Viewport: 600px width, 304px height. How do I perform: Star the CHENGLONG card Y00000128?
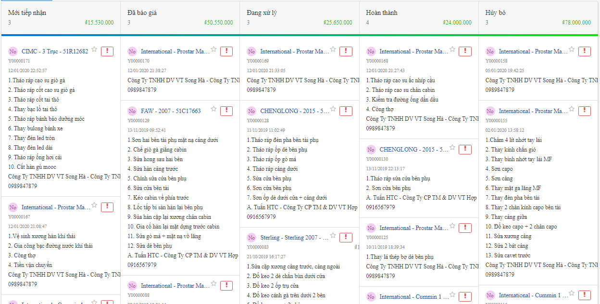(333, 109)
